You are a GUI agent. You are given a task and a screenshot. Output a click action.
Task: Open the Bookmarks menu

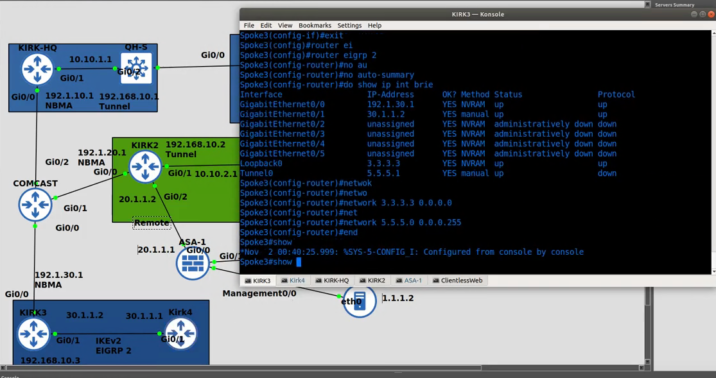point(315,25)
